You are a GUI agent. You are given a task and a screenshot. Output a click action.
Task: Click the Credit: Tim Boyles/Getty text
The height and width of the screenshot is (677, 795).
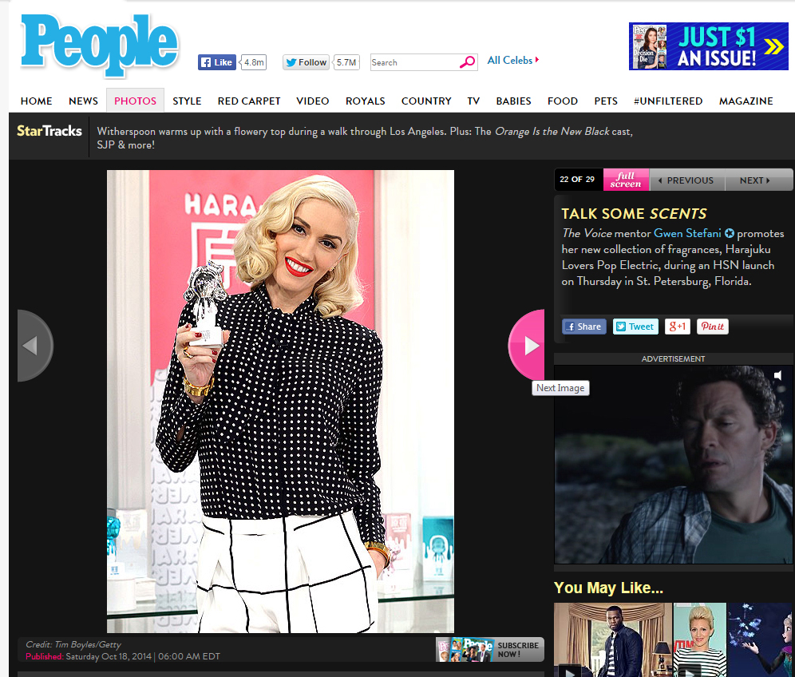(73, 644)
